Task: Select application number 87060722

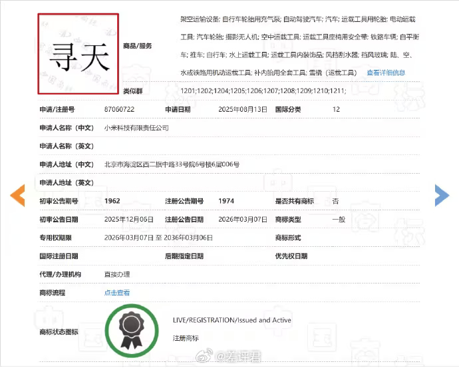Action: pyautogui.click(x=120, y=110)
